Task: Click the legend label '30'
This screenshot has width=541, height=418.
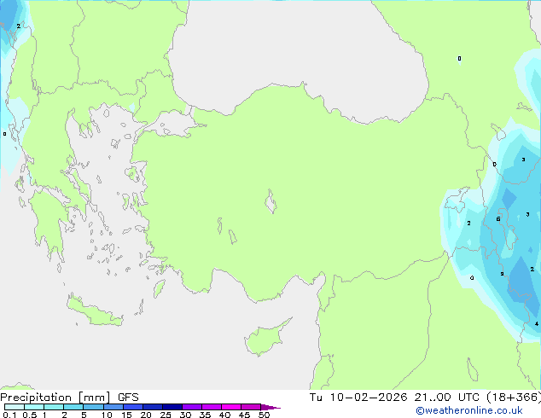Action: click(185, 415)
